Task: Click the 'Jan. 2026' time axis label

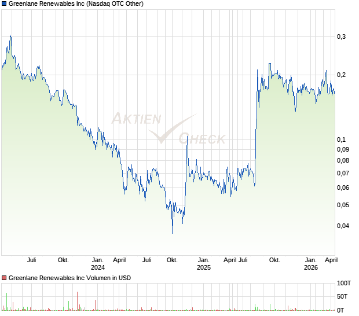Action: 311,264
